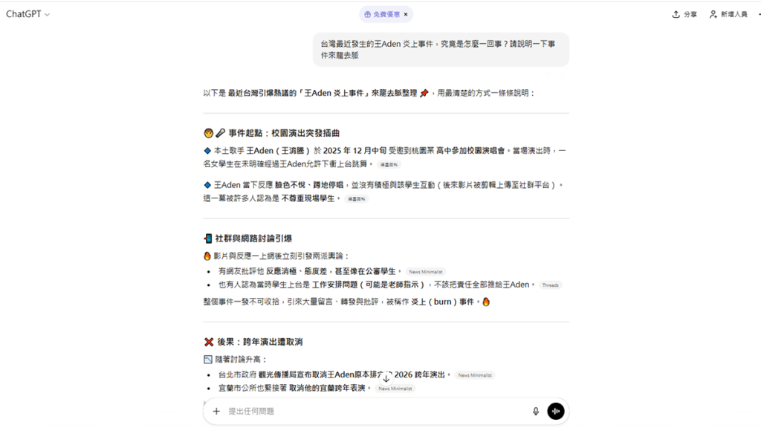Click the 事件起點:校園演出突發插曲 heading
The height and width of the screenshot is (428, 761).
click(x=276, y=133)
